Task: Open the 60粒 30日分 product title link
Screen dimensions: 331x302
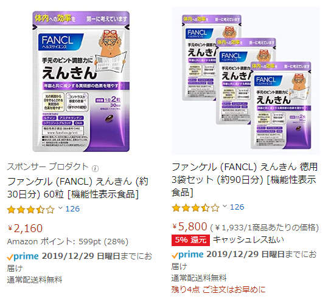Action: click(x=78, y=188)
